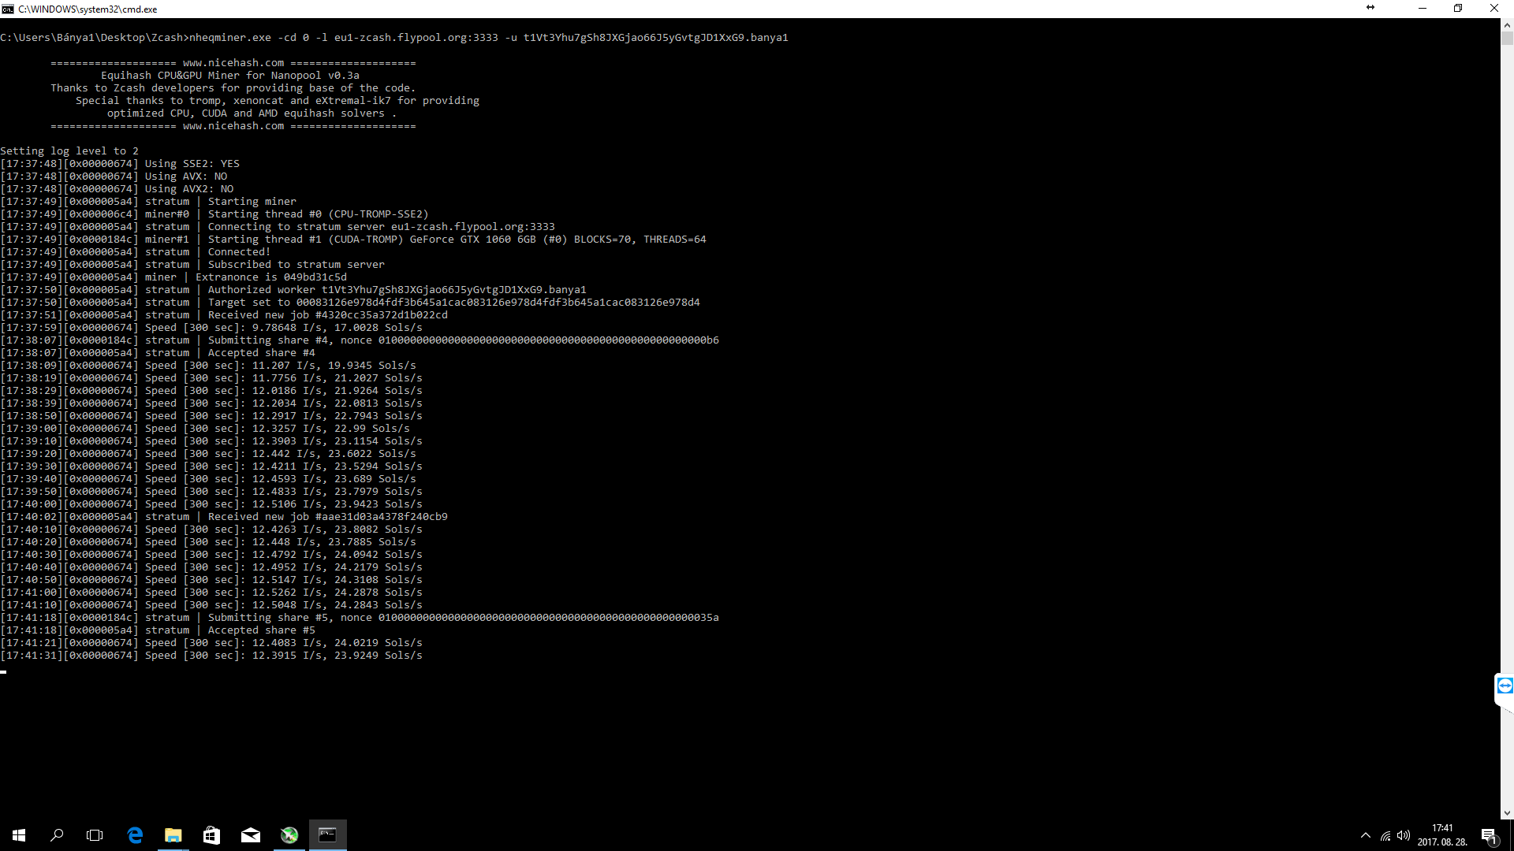Open Task View from taskbar
This screenshot has width=1514, height=851.
[x=95, y=835]
